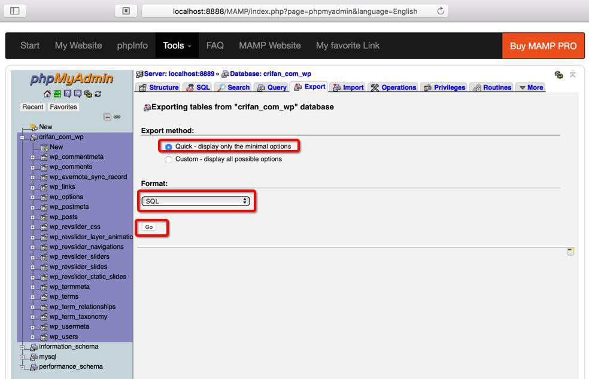Click the wp_terms table icon
Viewport: 589px width, 379px height.
44,297
